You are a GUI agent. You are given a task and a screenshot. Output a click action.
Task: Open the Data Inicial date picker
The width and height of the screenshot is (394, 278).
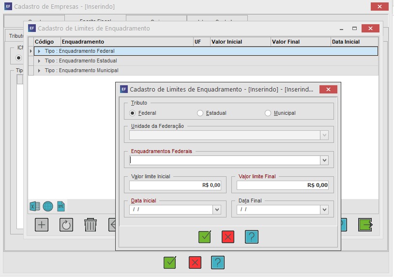[217, 210]
